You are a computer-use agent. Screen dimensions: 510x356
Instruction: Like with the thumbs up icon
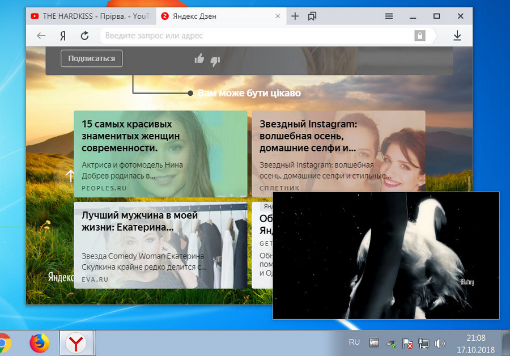(199, 59)
